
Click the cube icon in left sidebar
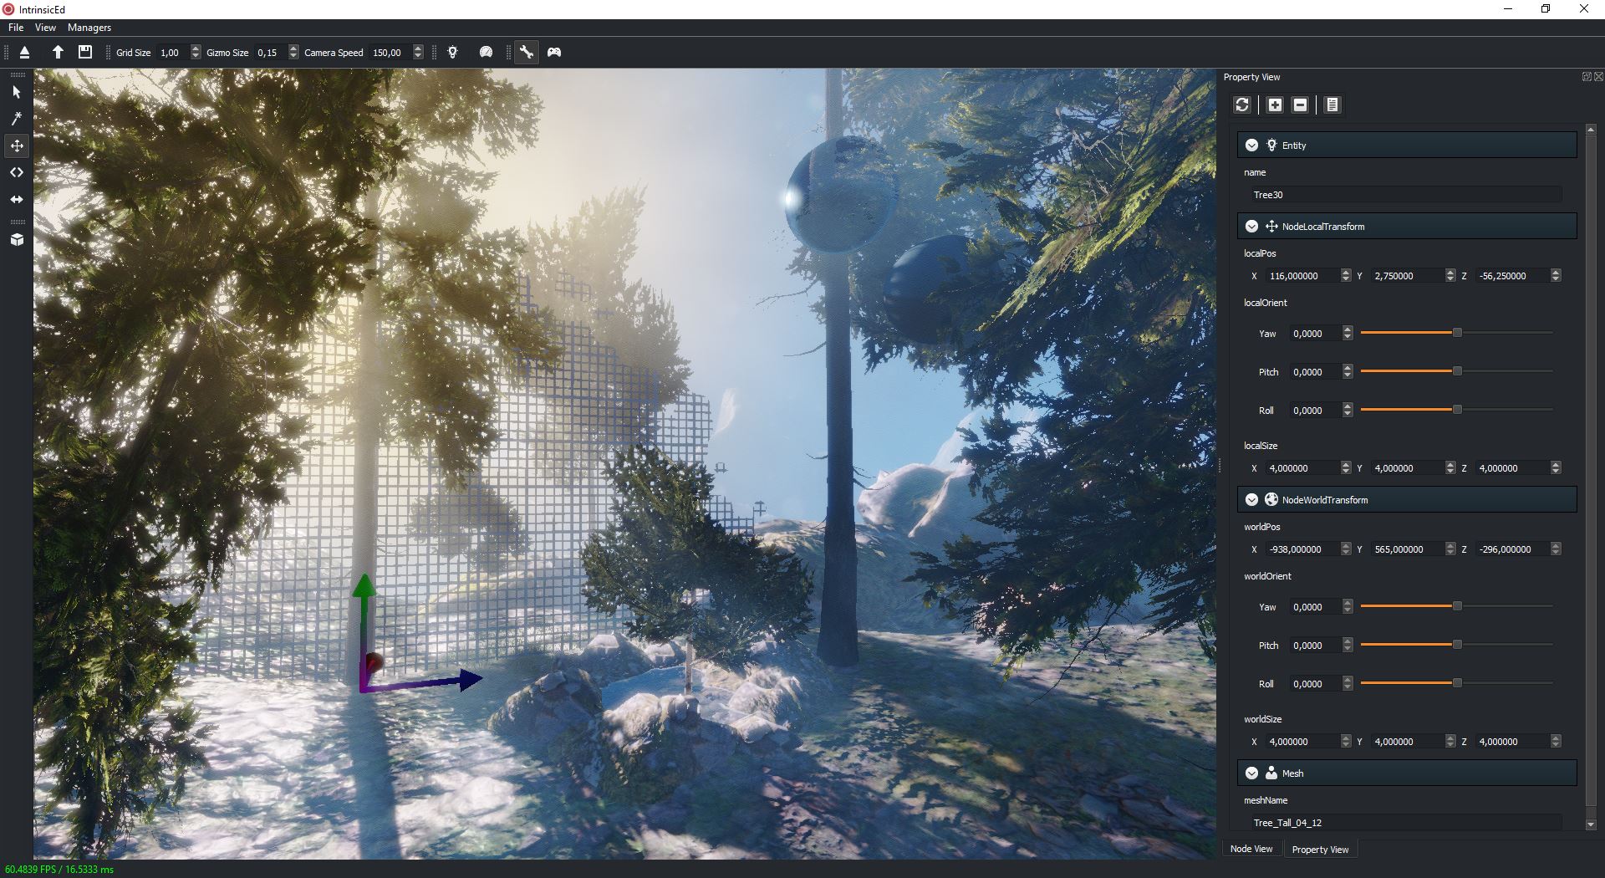[17, 240]
